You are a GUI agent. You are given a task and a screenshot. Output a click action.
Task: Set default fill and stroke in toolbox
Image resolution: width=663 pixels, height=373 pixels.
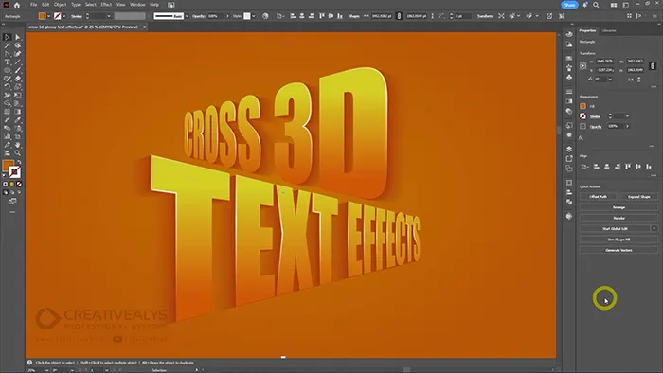5,175
